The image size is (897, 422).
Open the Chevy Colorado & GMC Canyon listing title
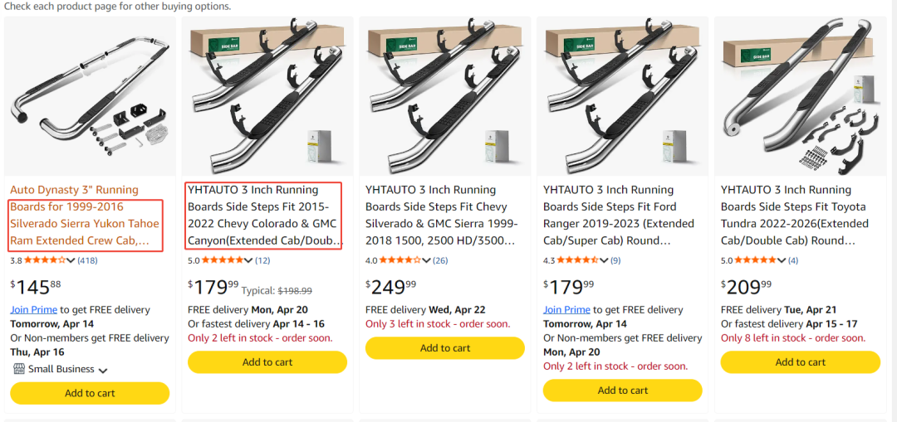262,216
